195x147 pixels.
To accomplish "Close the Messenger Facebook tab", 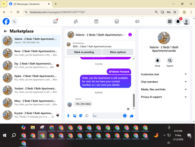I will click(49, 4).
